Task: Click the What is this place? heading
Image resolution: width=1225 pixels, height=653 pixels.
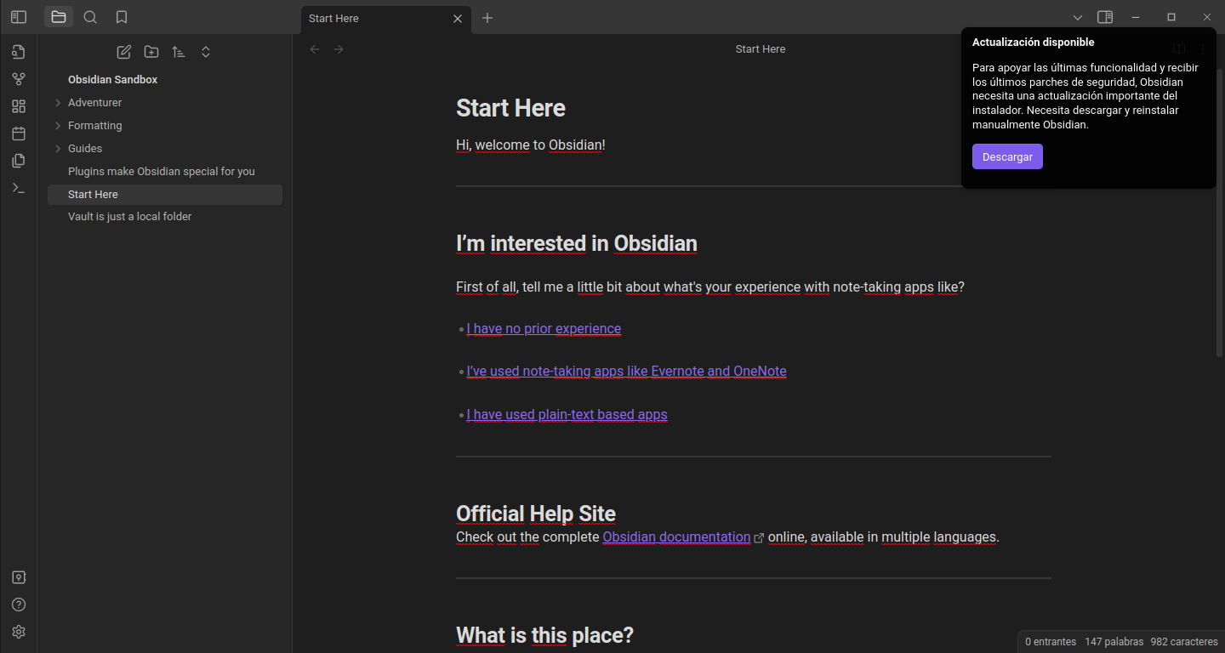Action: pos(544,635)
